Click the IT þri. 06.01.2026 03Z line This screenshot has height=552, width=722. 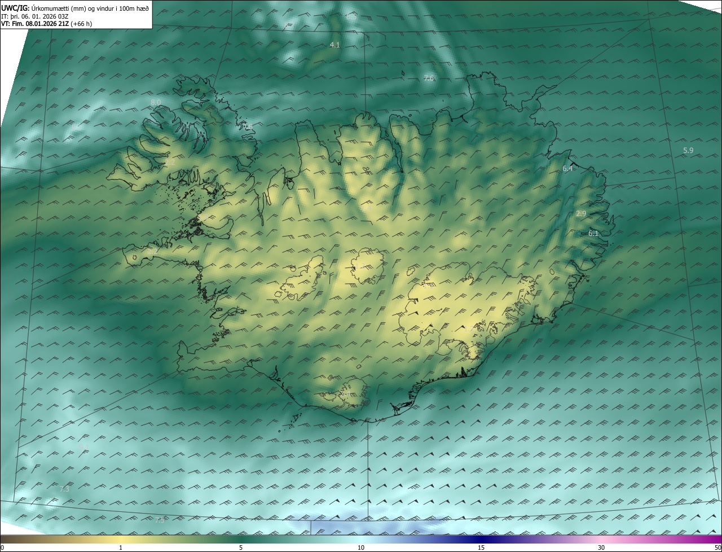tap(34, 15)
